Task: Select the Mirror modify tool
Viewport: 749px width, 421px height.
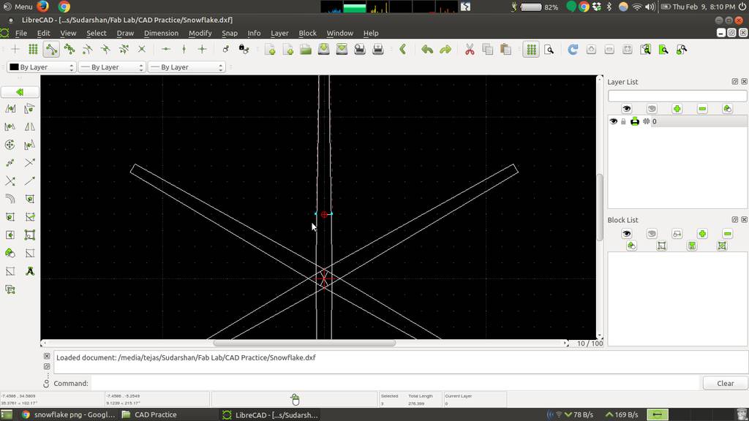Action: (29, 127)
